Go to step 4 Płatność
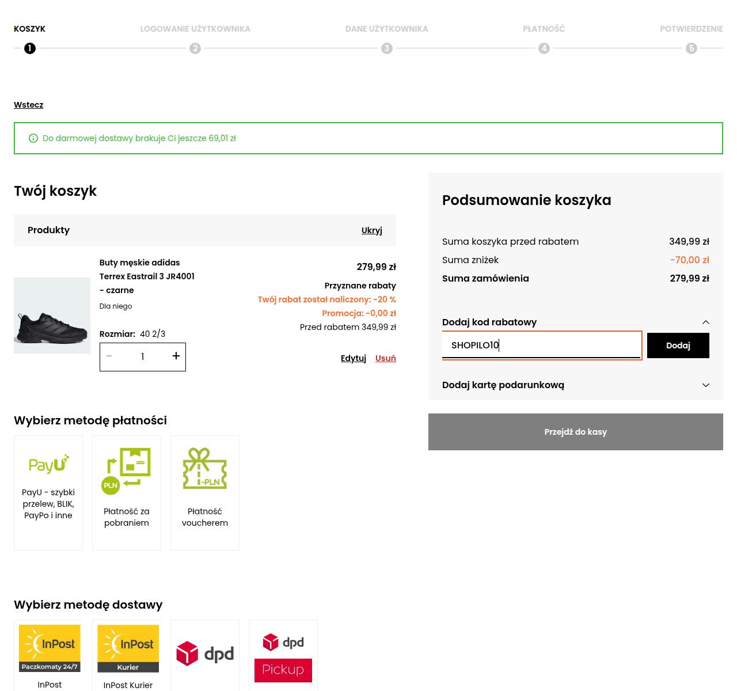Viewport: 737px width, 691px height. point(544,48)
